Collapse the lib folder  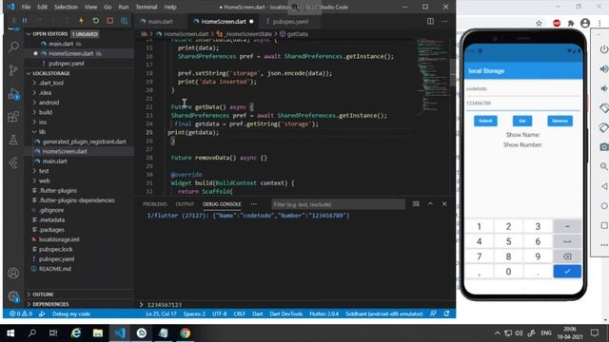[x=42, y=132]
